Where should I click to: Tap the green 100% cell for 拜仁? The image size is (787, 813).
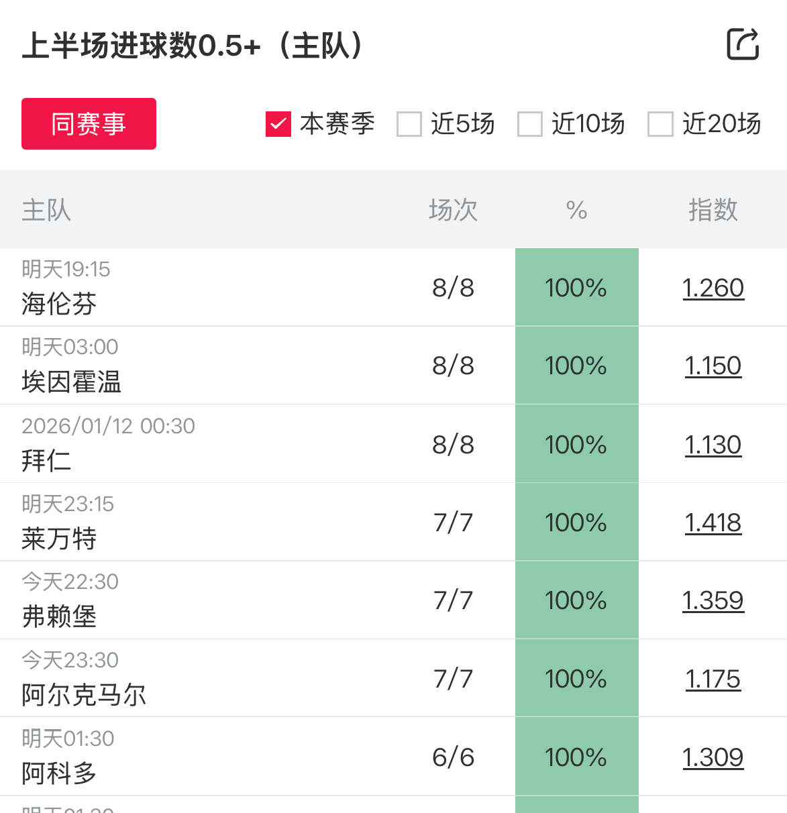coord(576,444)
